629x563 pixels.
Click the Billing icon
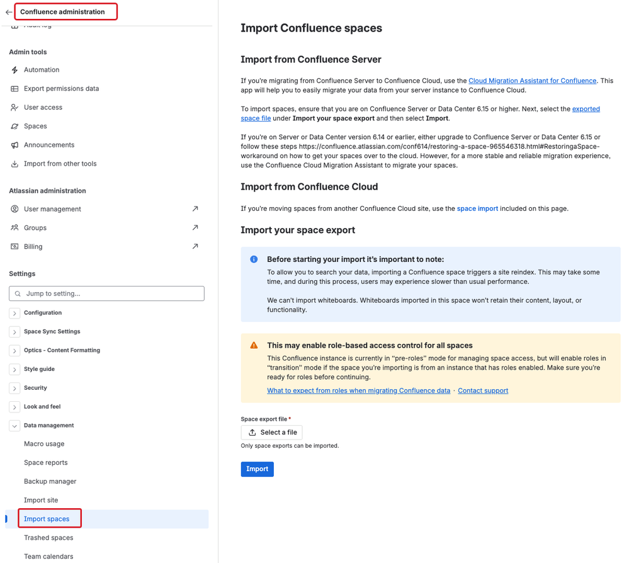click(14, 247)
